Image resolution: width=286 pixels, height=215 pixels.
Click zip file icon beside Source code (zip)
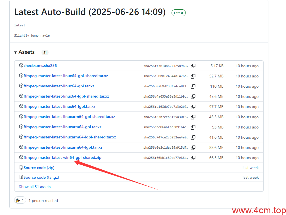(21, 167)
